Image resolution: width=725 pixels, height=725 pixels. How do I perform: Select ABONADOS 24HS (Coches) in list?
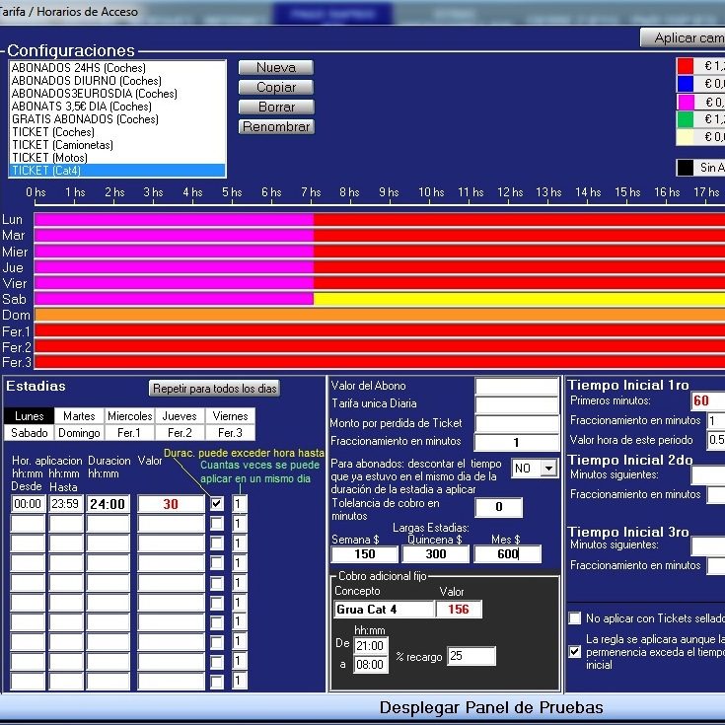pos(76,68)
